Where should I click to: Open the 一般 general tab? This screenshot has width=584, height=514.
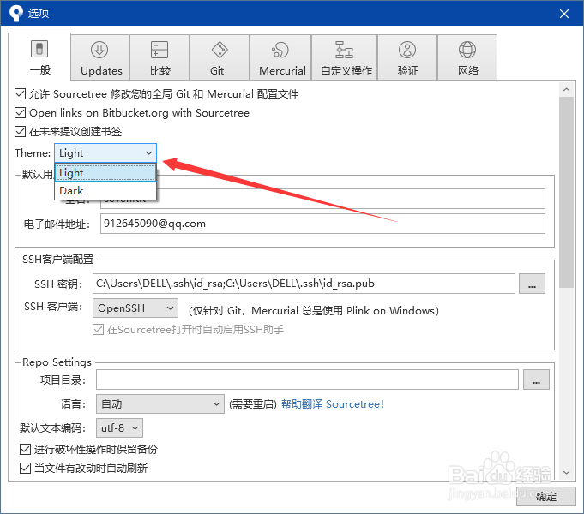(39, 57)
